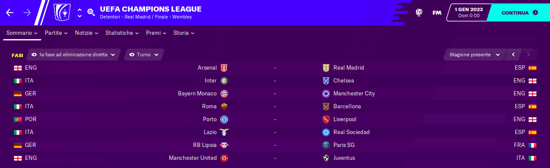The image size is (550, 168).
Task: Open the Statistiche menu
Action: click(122, 33)
